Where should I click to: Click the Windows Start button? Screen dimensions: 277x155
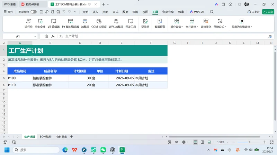pos(7,150)
